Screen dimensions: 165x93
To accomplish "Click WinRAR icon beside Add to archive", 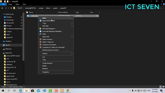I will (40, 39).
